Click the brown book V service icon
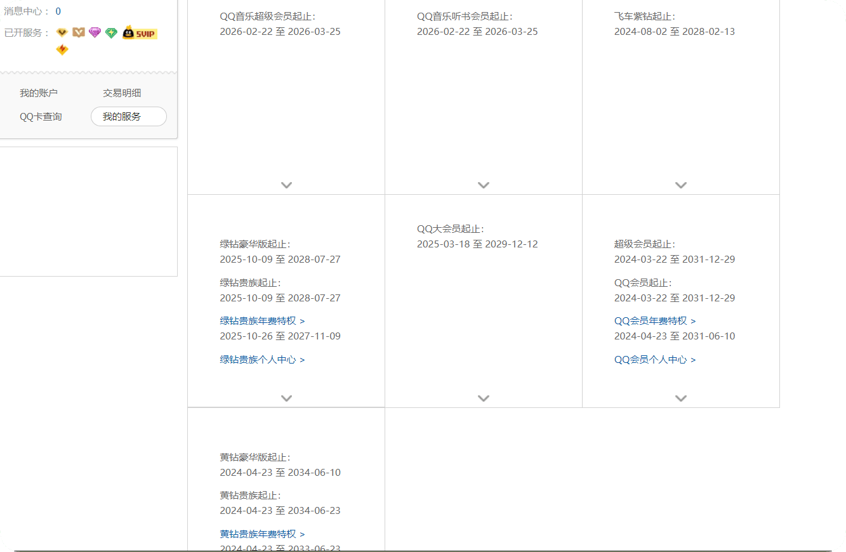The image size is (846, 552). [79, 32]
